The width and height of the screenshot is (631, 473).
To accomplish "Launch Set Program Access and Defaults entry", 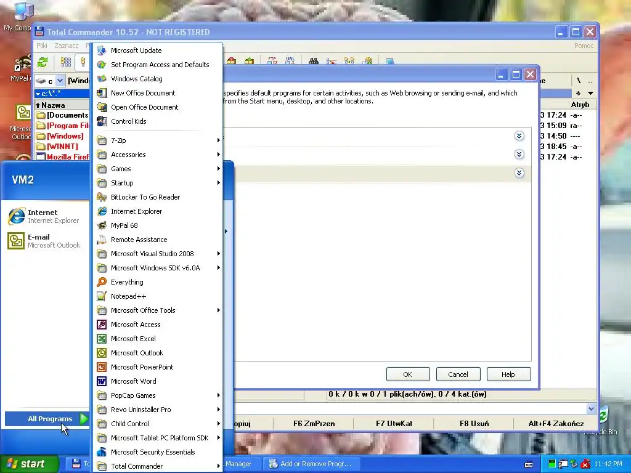I will [x=158, y=65].
